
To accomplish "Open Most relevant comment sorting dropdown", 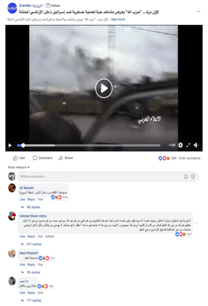I will (19, 167).
